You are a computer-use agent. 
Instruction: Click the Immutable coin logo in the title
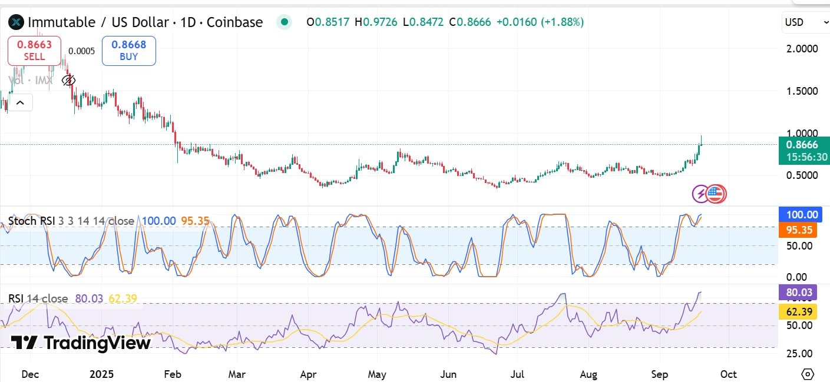(16, 22)
